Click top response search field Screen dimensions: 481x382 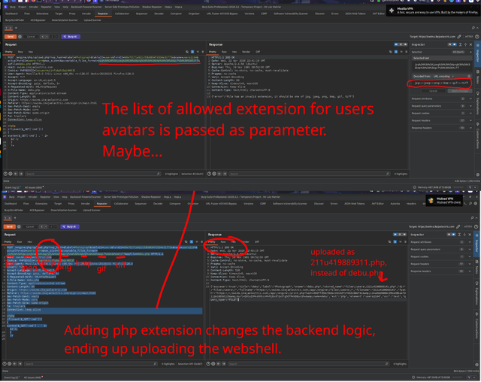pyautogui.click(x=310, y=174)
